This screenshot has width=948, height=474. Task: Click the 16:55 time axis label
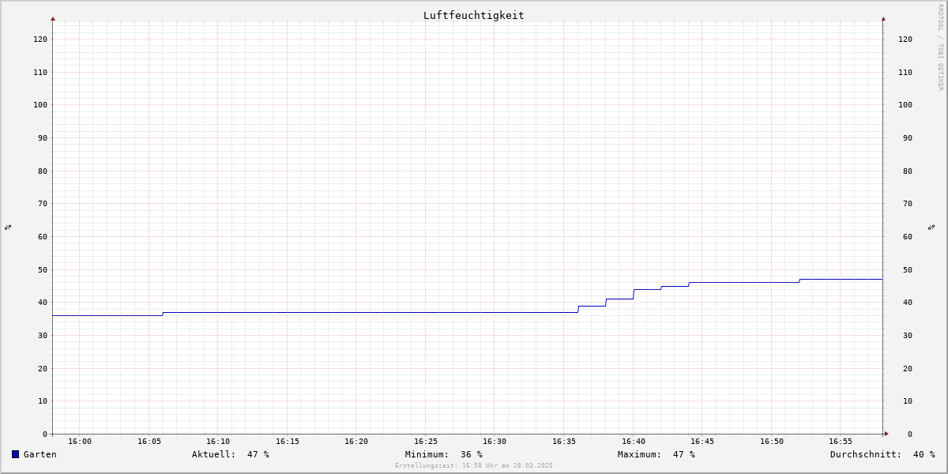coord(841,442)
